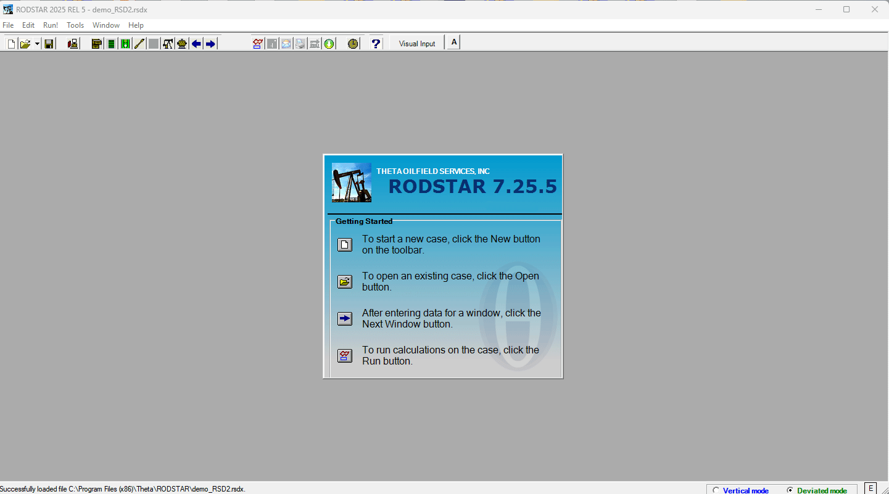Click the "To start a new case" instruction text
Viewport: 889px width, 494px height.
(451, 244)
